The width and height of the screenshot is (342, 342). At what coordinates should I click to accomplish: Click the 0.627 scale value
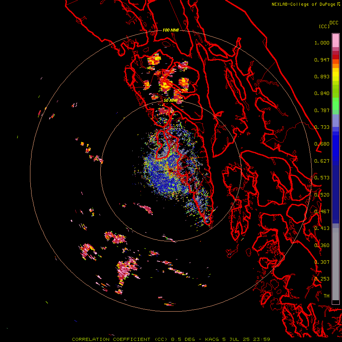click(322, 161)
